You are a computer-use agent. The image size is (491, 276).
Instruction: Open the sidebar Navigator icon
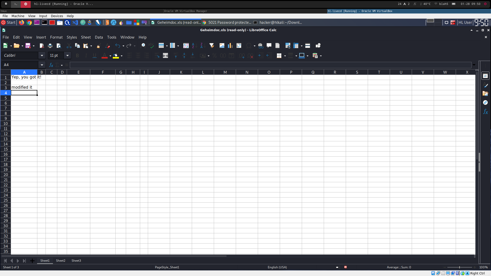485,102
